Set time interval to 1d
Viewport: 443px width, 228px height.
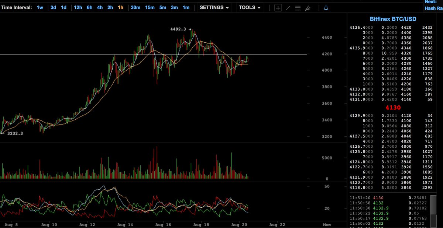(x=64, y=7)
